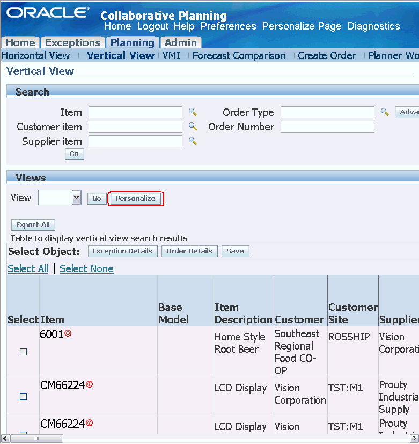Click the Home global link in header

[117, 26]
